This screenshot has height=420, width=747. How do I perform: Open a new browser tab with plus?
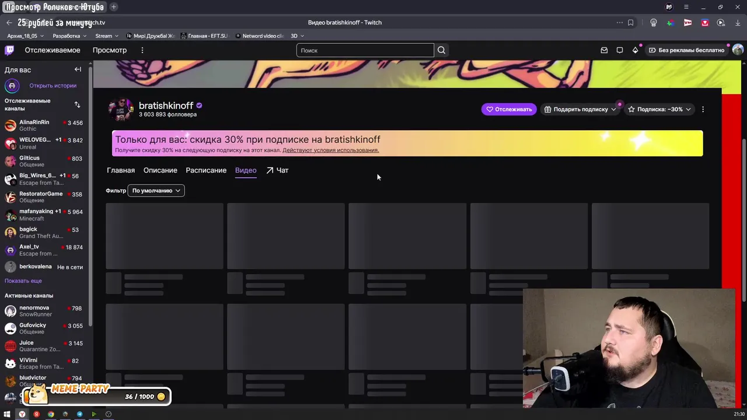(114, 7)
